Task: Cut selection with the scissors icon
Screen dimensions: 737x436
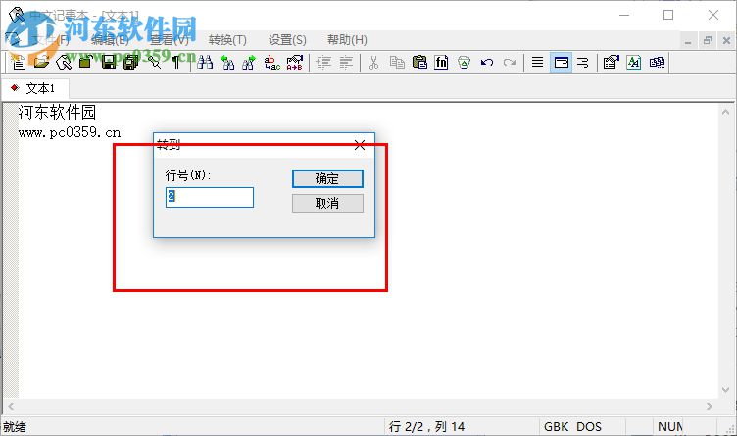Action: click(x=373, y=62)
